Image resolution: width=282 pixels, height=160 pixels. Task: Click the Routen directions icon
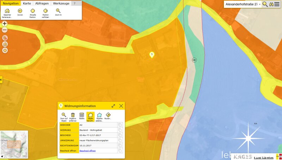tap(108, 115)
